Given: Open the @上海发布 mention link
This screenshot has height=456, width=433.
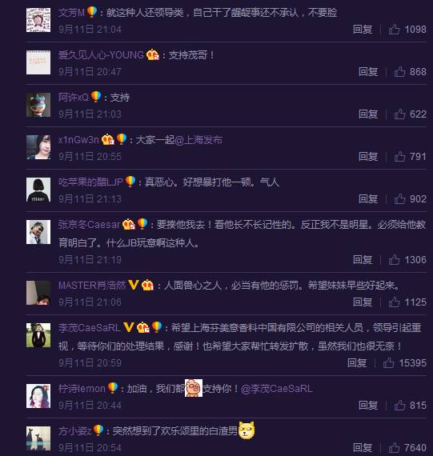Looking at the screenshot, I should pos(198,140).
